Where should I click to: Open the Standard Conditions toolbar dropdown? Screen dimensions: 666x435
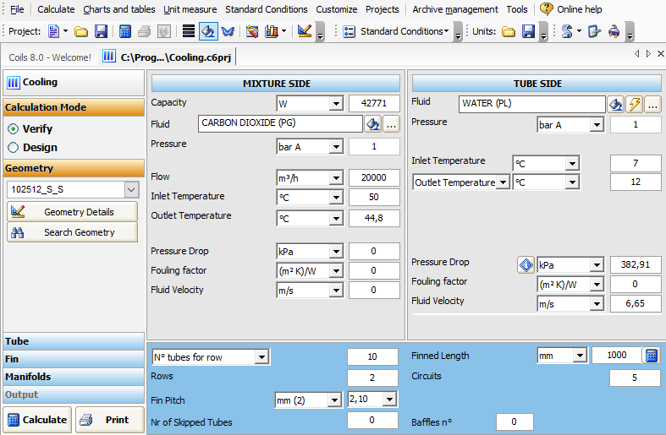pos(447,31)
